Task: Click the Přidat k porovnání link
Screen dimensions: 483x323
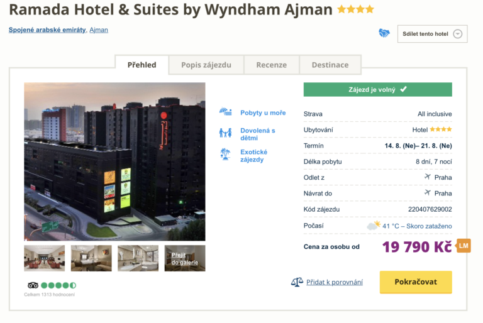Action: (x=335, y=282)
